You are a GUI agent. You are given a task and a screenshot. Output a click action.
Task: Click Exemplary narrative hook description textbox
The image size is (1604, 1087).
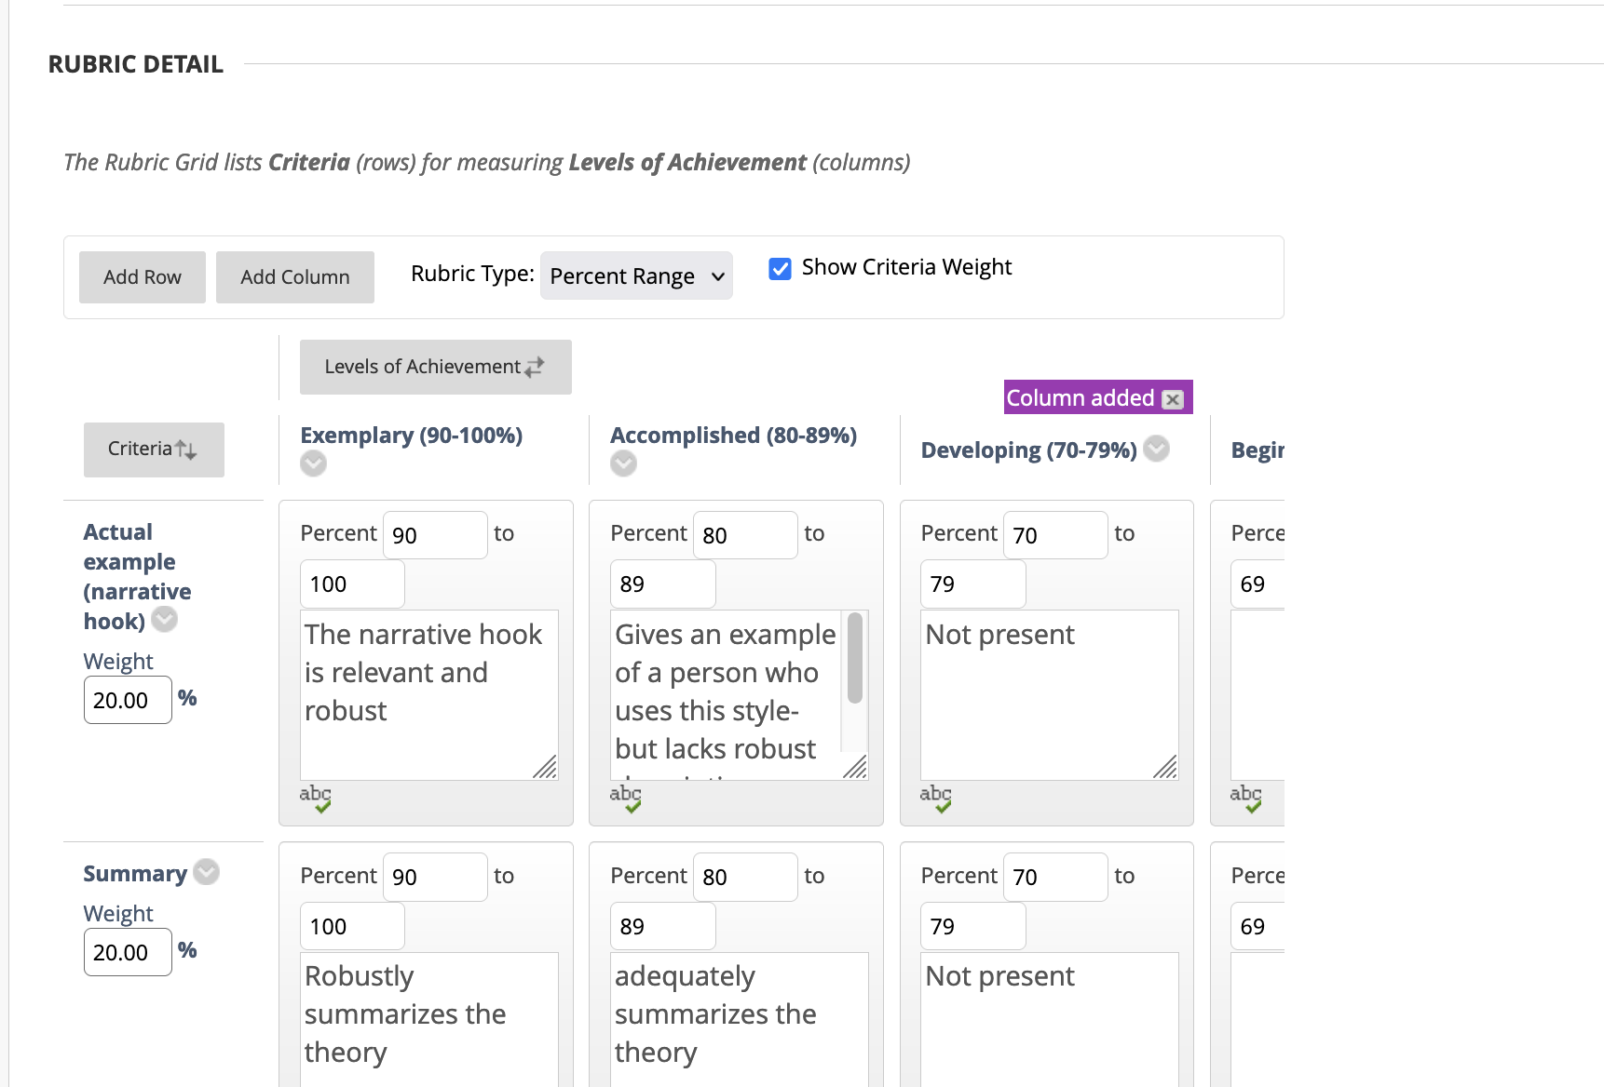click(x=428, y=693)
